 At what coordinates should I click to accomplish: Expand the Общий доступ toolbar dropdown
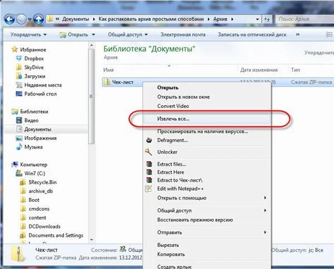128,34
